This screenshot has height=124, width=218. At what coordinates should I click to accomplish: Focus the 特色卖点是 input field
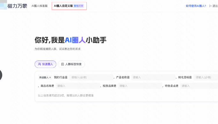click(x=199, y=86)
